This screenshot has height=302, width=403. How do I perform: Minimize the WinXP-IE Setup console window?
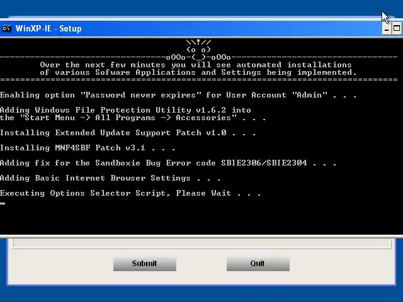click(386, 29)
